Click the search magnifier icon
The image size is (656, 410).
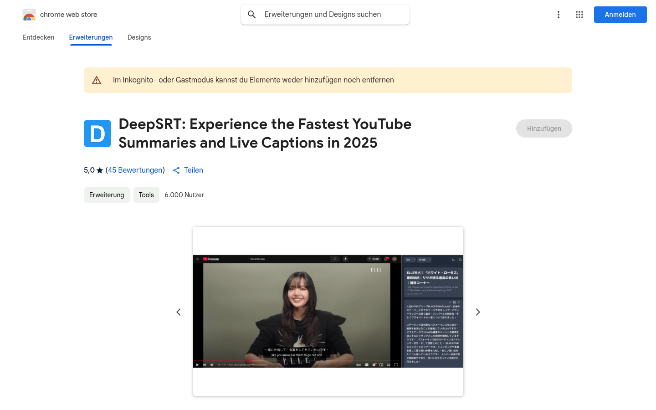click(x=252, y=15)
